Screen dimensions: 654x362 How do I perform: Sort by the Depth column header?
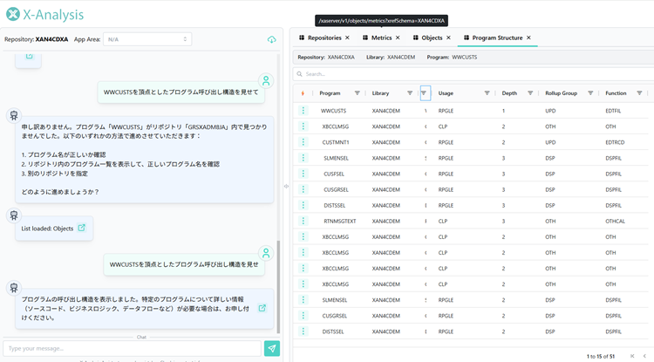(509, 93)
